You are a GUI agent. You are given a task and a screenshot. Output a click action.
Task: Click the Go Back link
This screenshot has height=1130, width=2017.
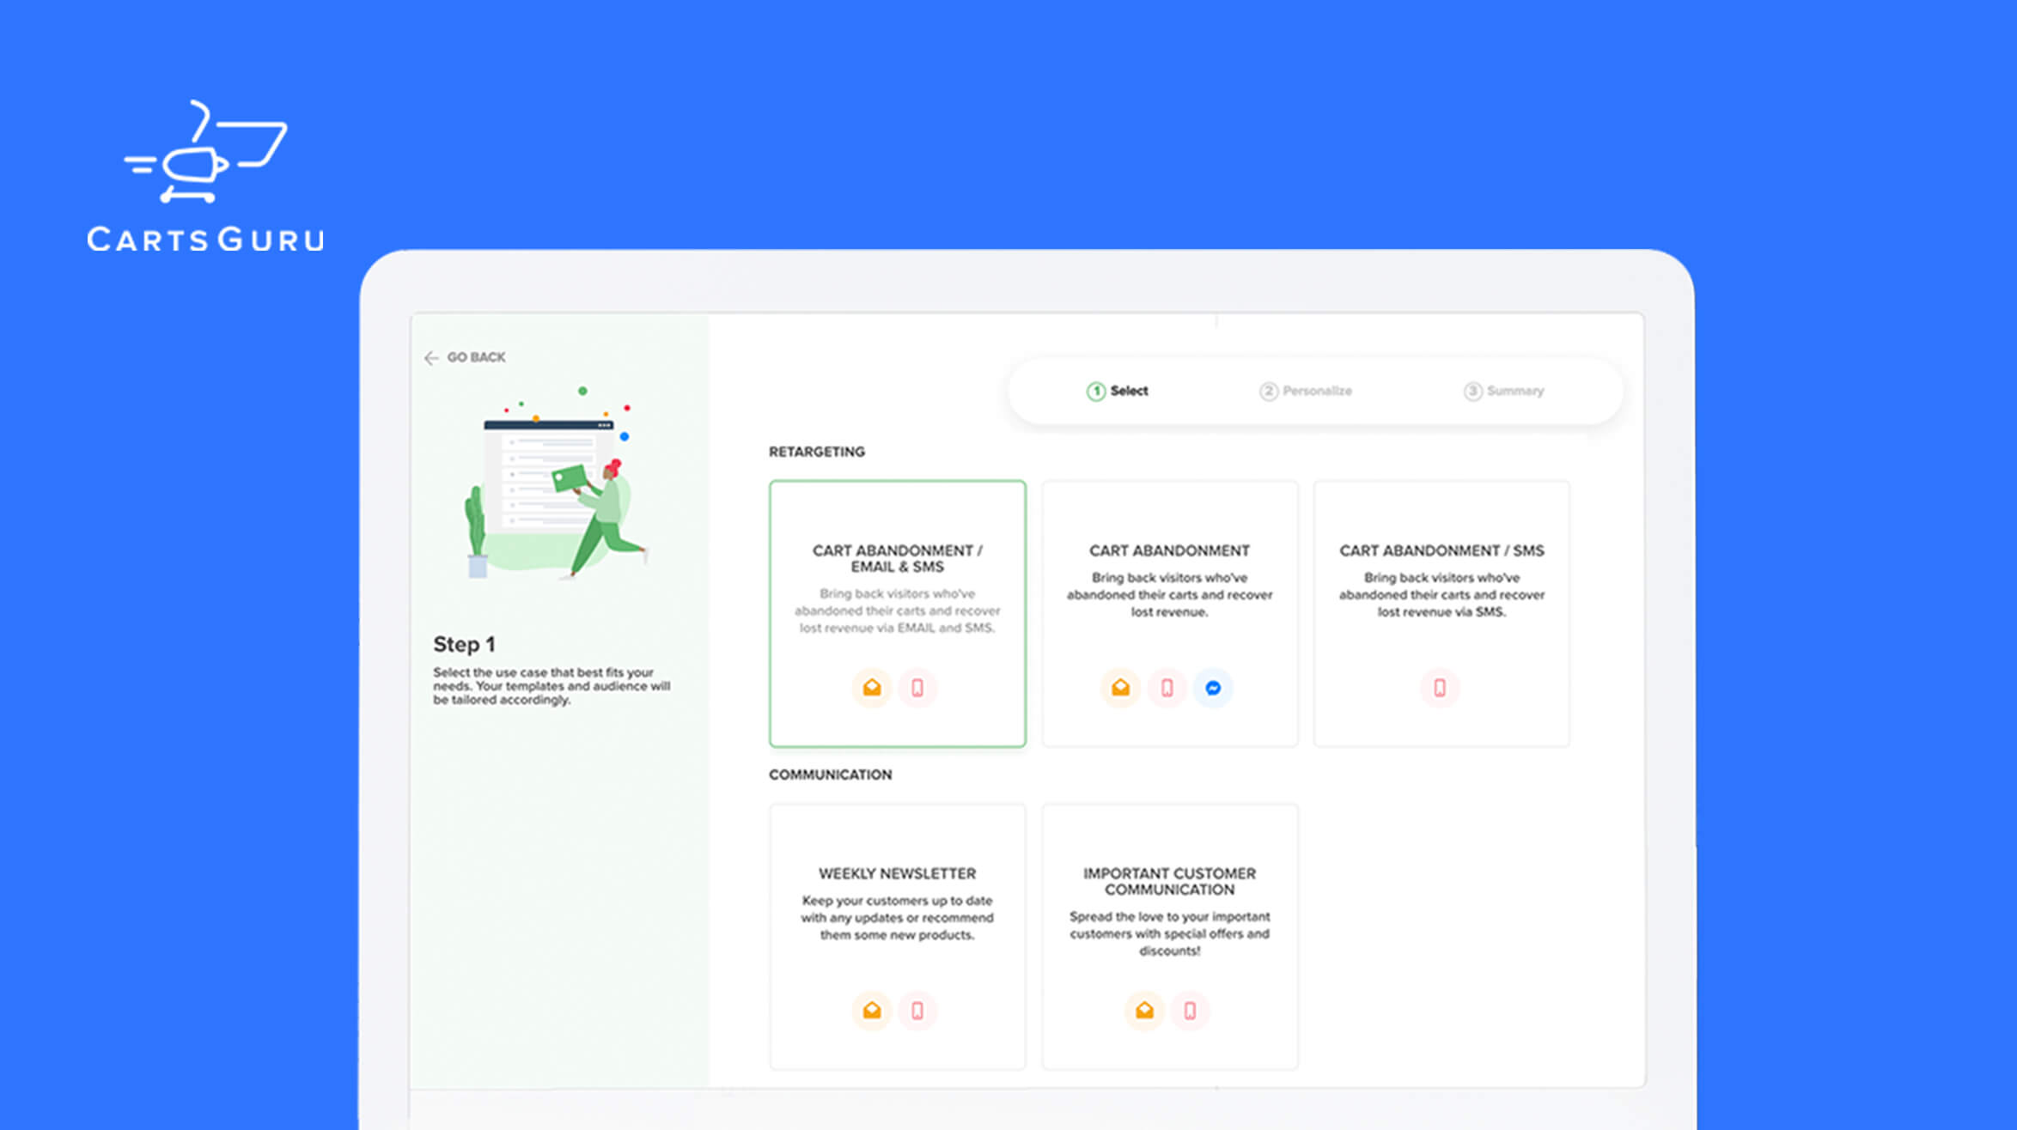(476, 357)
